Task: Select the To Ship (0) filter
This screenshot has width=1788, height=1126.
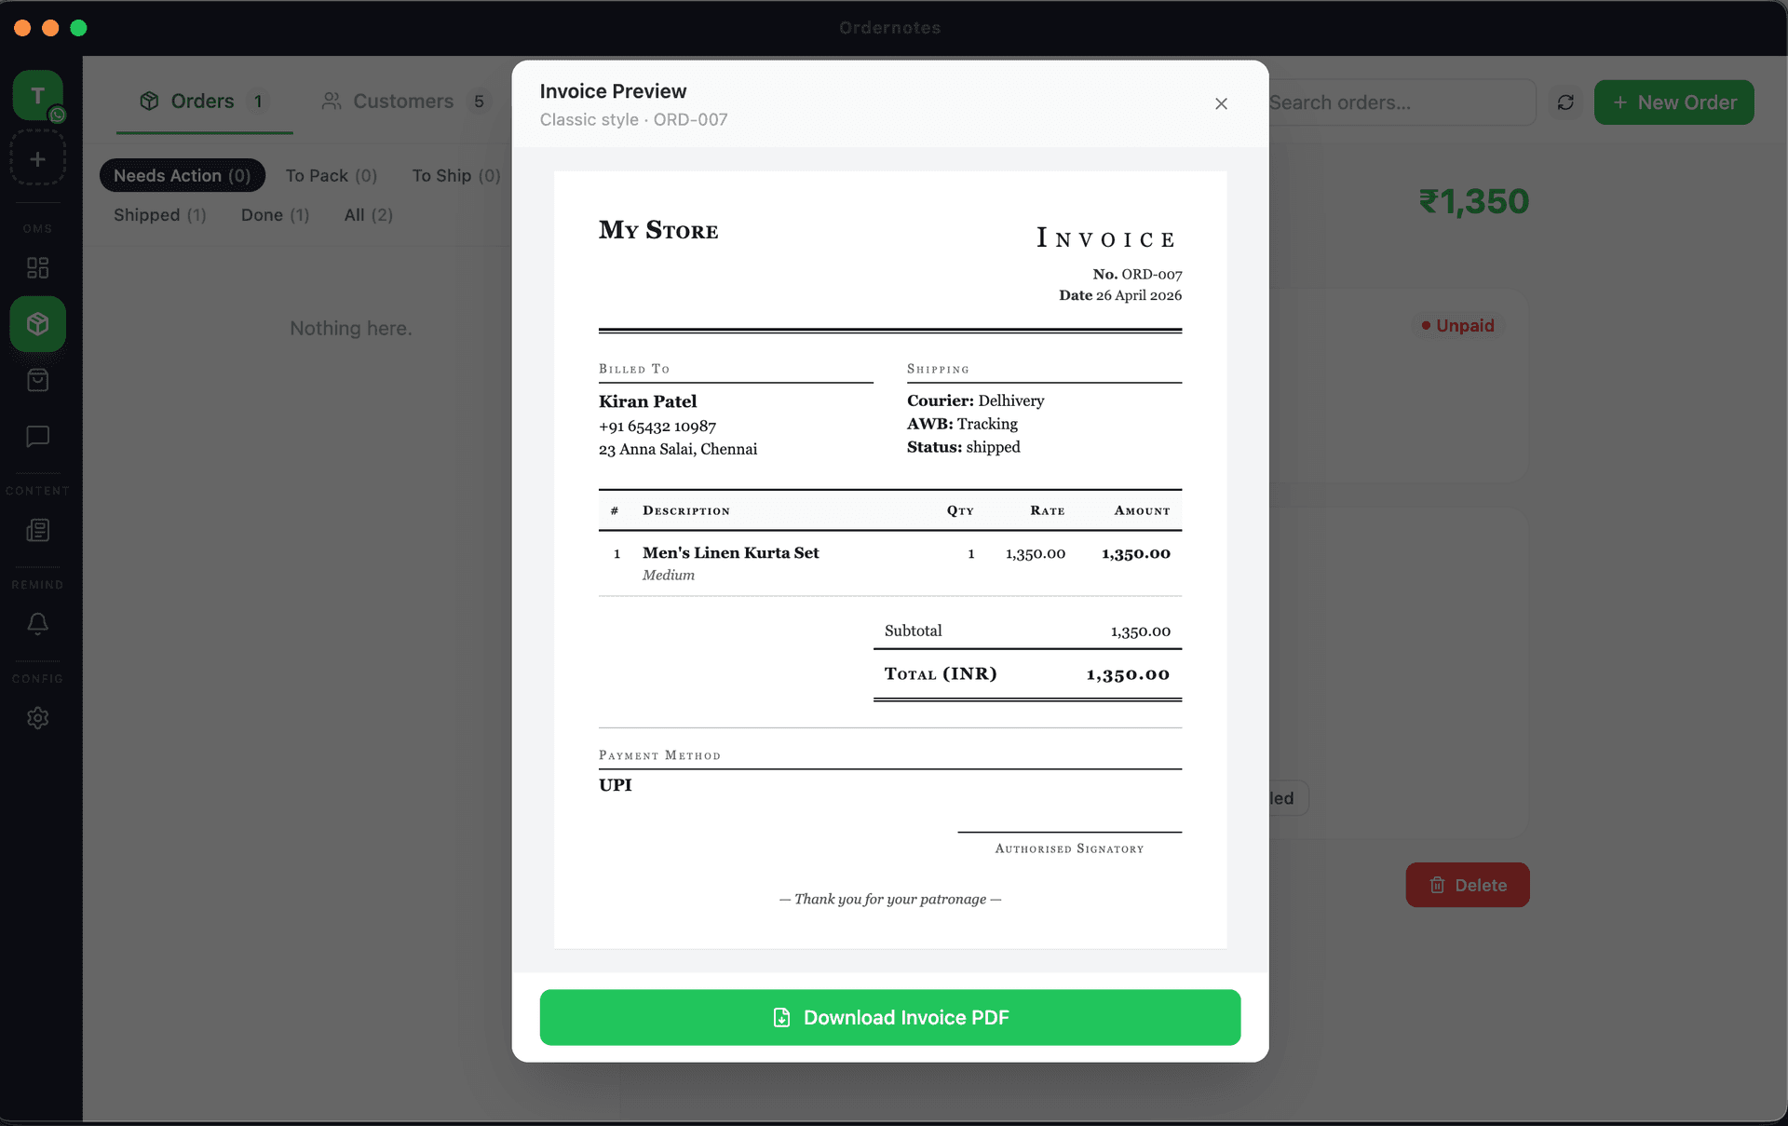Action: pyautogui.click(x=455, y=175)
